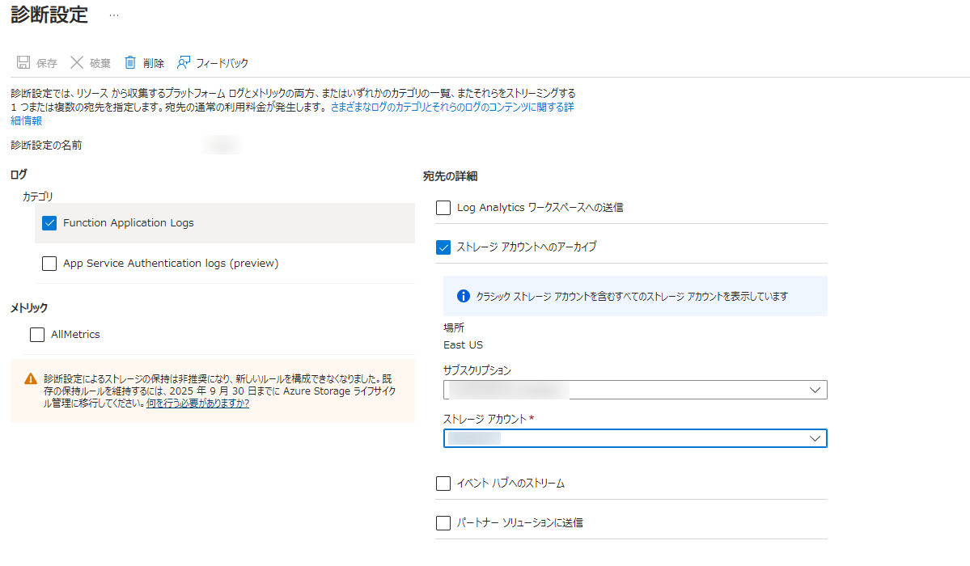The width and height of the screenshot is (970, 566).
Task: Click the AllMetrics label text
Action: coord(75,335)
